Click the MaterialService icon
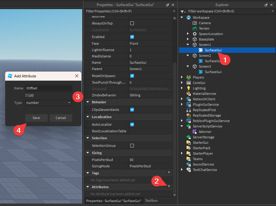 pos(189,94)
